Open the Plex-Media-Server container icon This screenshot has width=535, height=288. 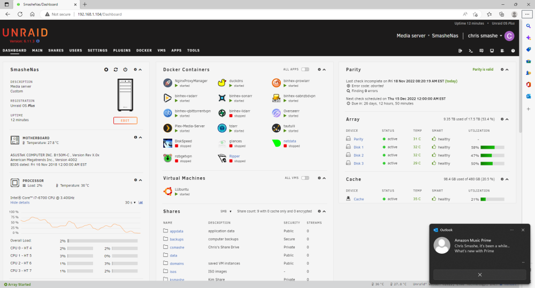[x=167, y=128]
